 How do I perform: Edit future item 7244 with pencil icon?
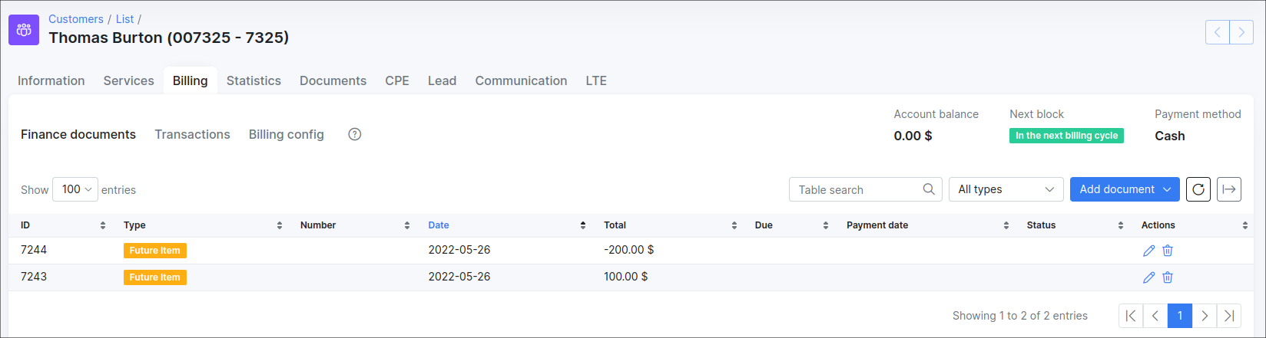[1148, 251]
